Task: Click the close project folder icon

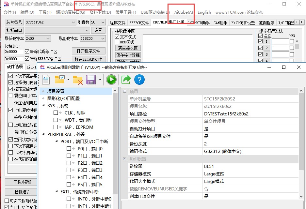Action: click(78, 80)
